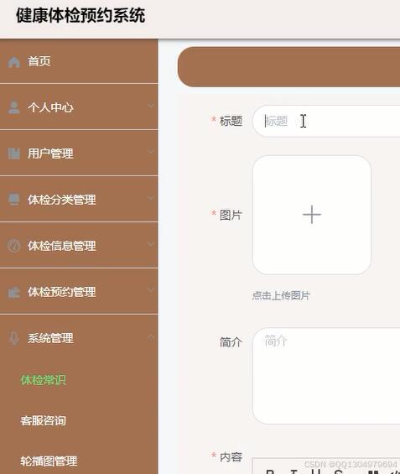
Task: Select the 体检常识 submenu item
Action: pyautogui.click(x=44, y=380)
